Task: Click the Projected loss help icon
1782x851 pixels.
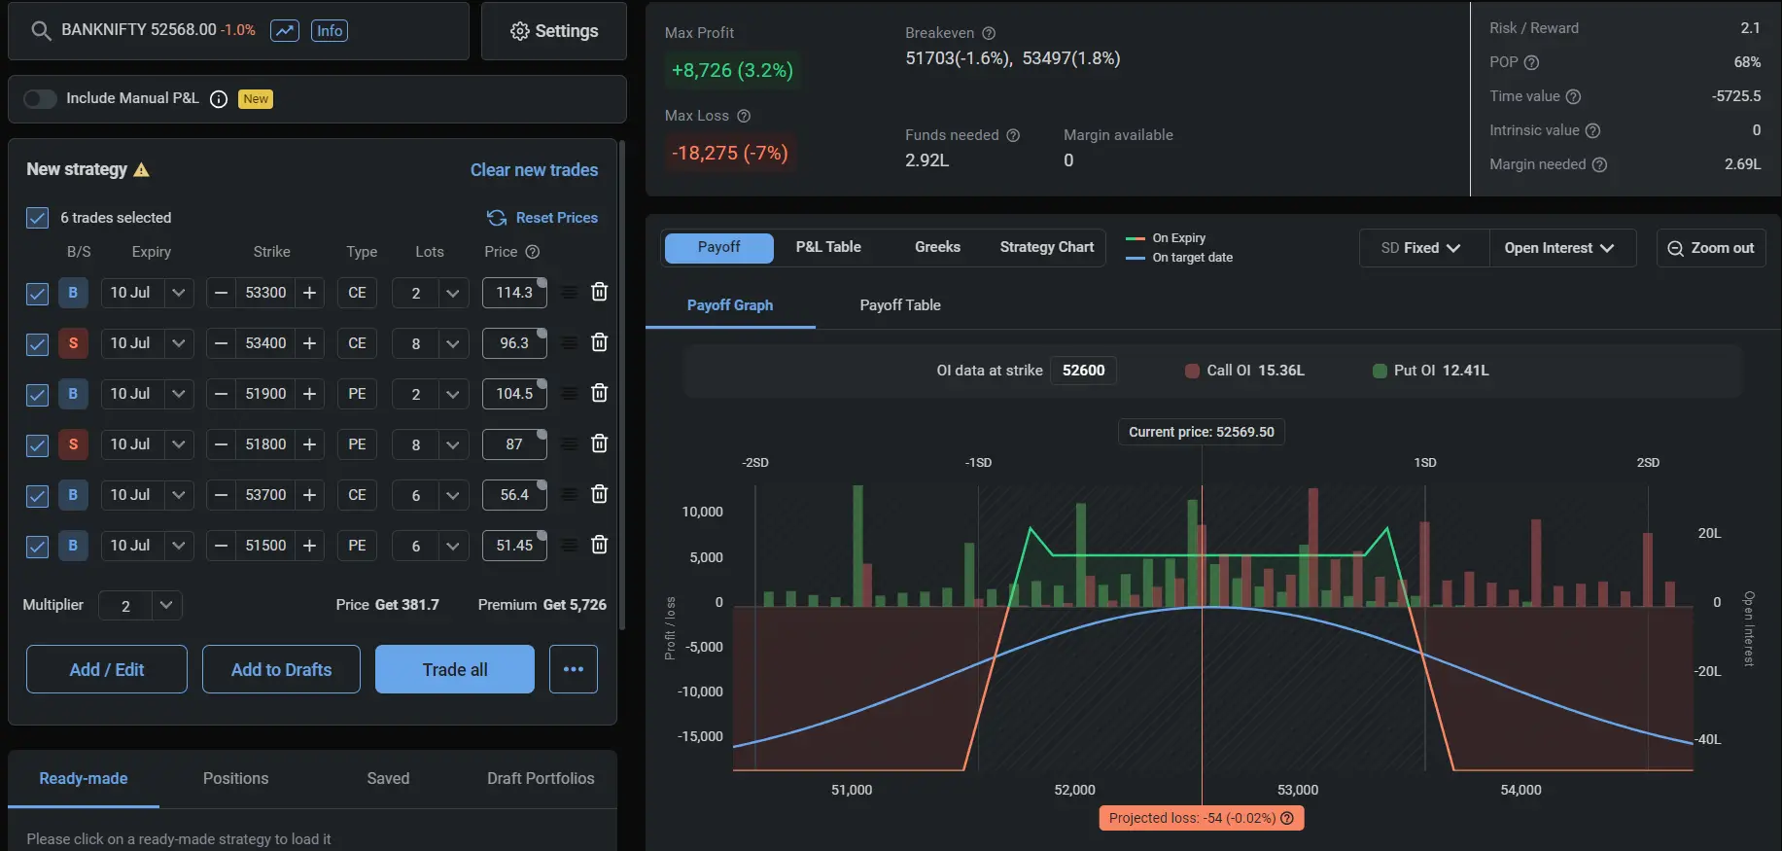Action: (x=1287, y=818)
